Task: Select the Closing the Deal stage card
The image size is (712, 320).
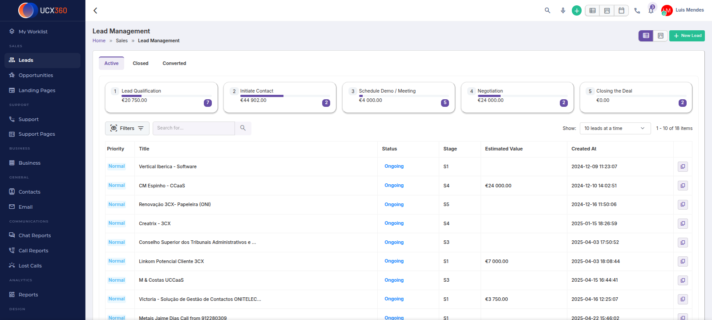Action: 636,97
